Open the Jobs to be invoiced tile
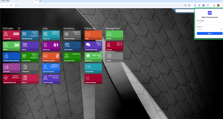Viewport: 223px width, 119px height. point(51,68)
